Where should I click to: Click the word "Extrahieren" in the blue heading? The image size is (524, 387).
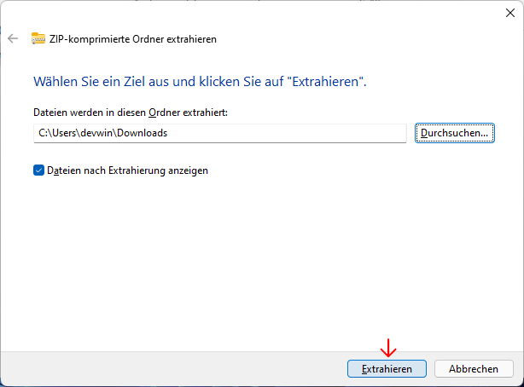point(326,82)
